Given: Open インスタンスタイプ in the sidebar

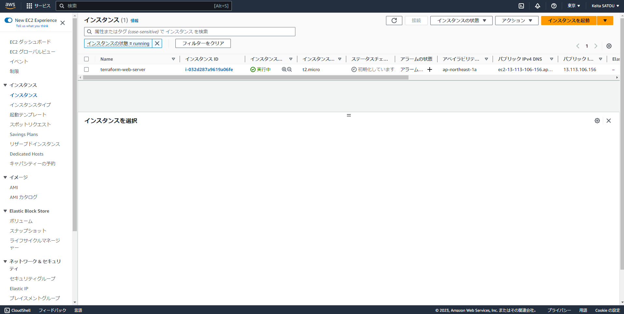Looking at the screenshot, I should tap(30, 105).
